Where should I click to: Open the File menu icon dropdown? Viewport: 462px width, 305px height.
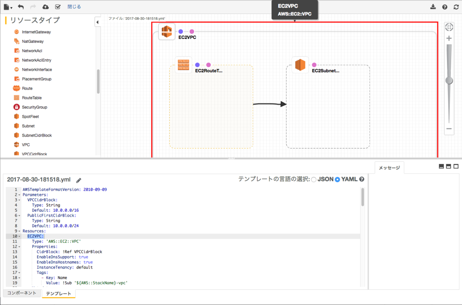(7, 7)
